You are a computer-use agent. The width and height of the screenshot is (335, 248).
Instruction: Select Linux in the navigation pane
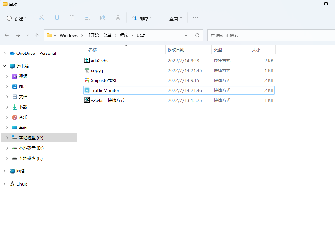21,184
